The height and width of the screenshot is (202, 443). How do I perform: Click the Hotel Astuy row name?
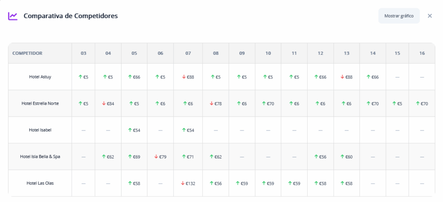pos(40,77)
